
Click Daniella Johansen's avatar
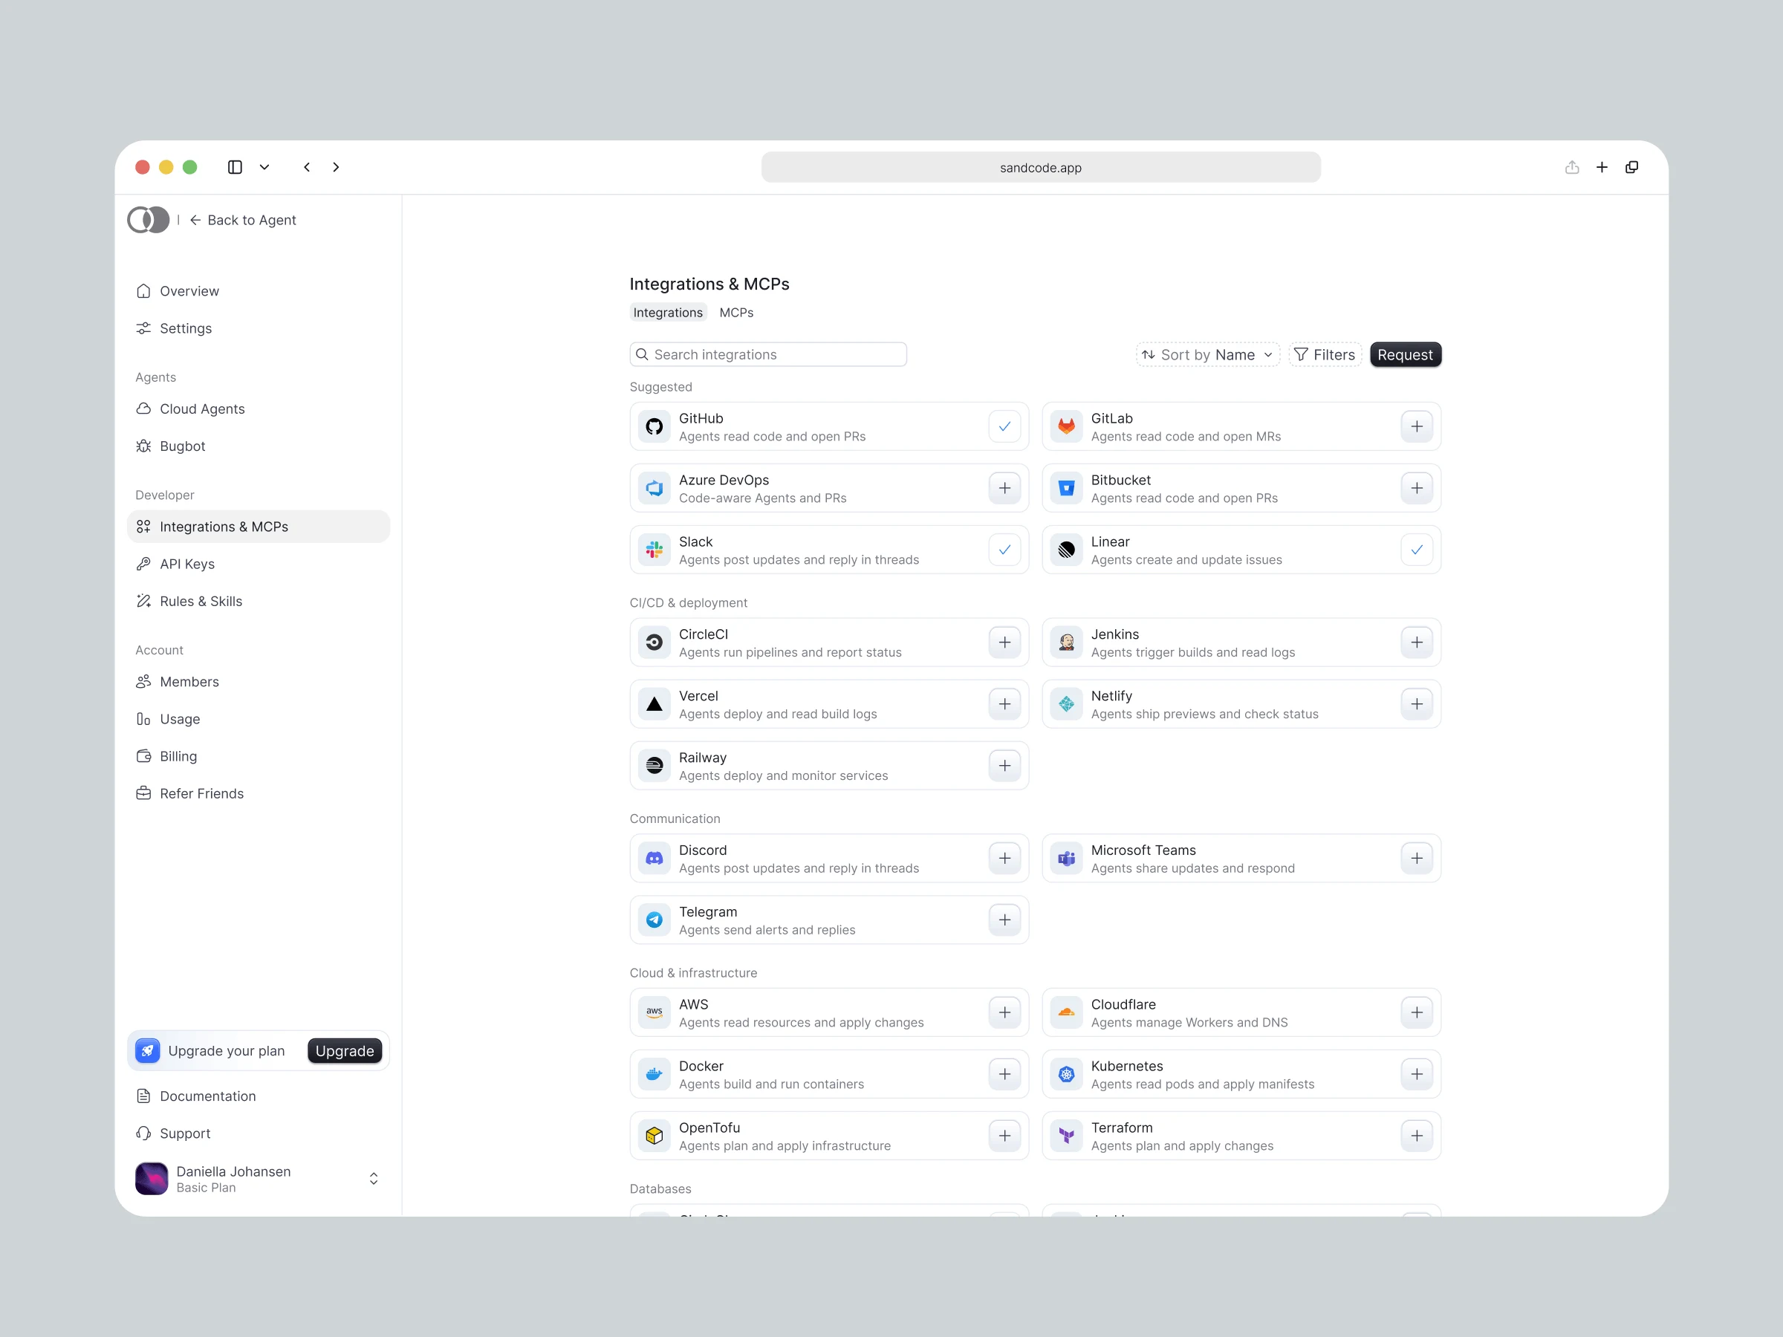[x=152, y=1178]
